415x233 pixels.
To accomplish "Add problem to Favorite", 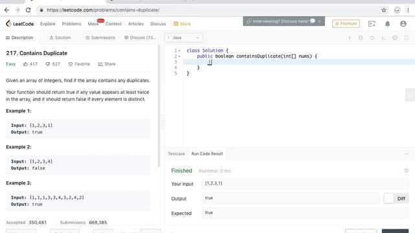I will click(79, 64).
